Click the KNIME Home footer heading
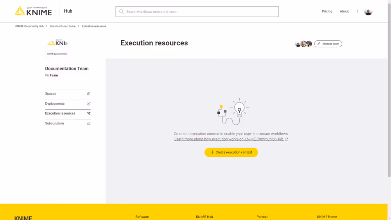The height and width of the screenshot is (220, 391). click(x=327, y=217)
